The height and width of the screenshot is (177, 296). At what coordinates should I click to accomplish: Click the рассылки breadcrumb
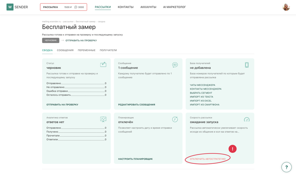pos(68,21)
